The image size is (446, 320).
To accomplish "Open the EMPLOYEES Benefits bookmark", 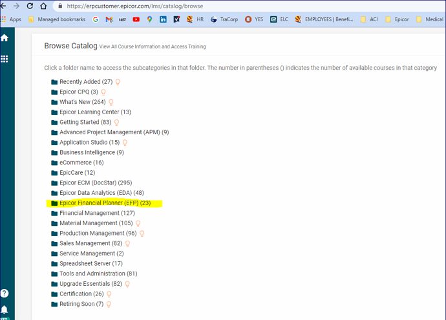I will (x=324, y=19).
